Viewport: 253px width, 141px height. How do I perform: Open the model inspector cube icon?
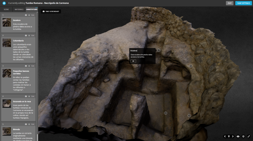pyautogui.click(x=243, y=136)
